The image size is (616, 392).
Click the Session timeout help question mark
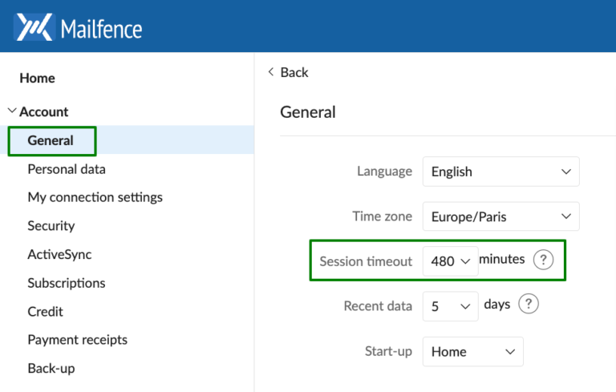point(543,260)
